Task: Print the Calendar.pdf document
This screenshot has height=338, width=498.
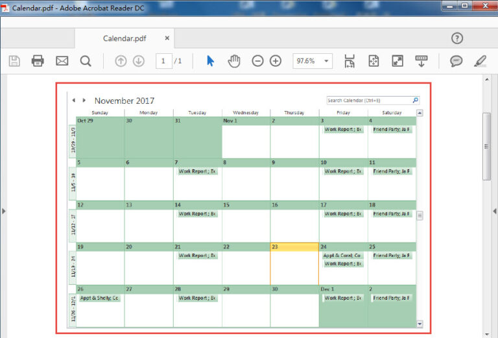Action: [38, 61]
